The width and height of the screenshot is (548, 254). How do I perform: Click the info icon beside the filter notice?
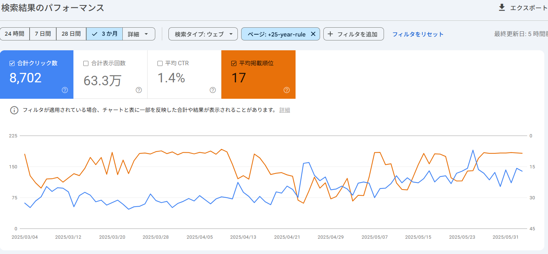pos(14,110)
